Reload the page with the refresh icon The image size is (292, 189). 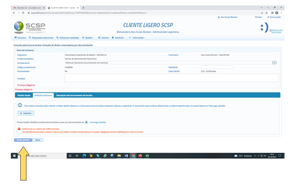click(23, 13)
